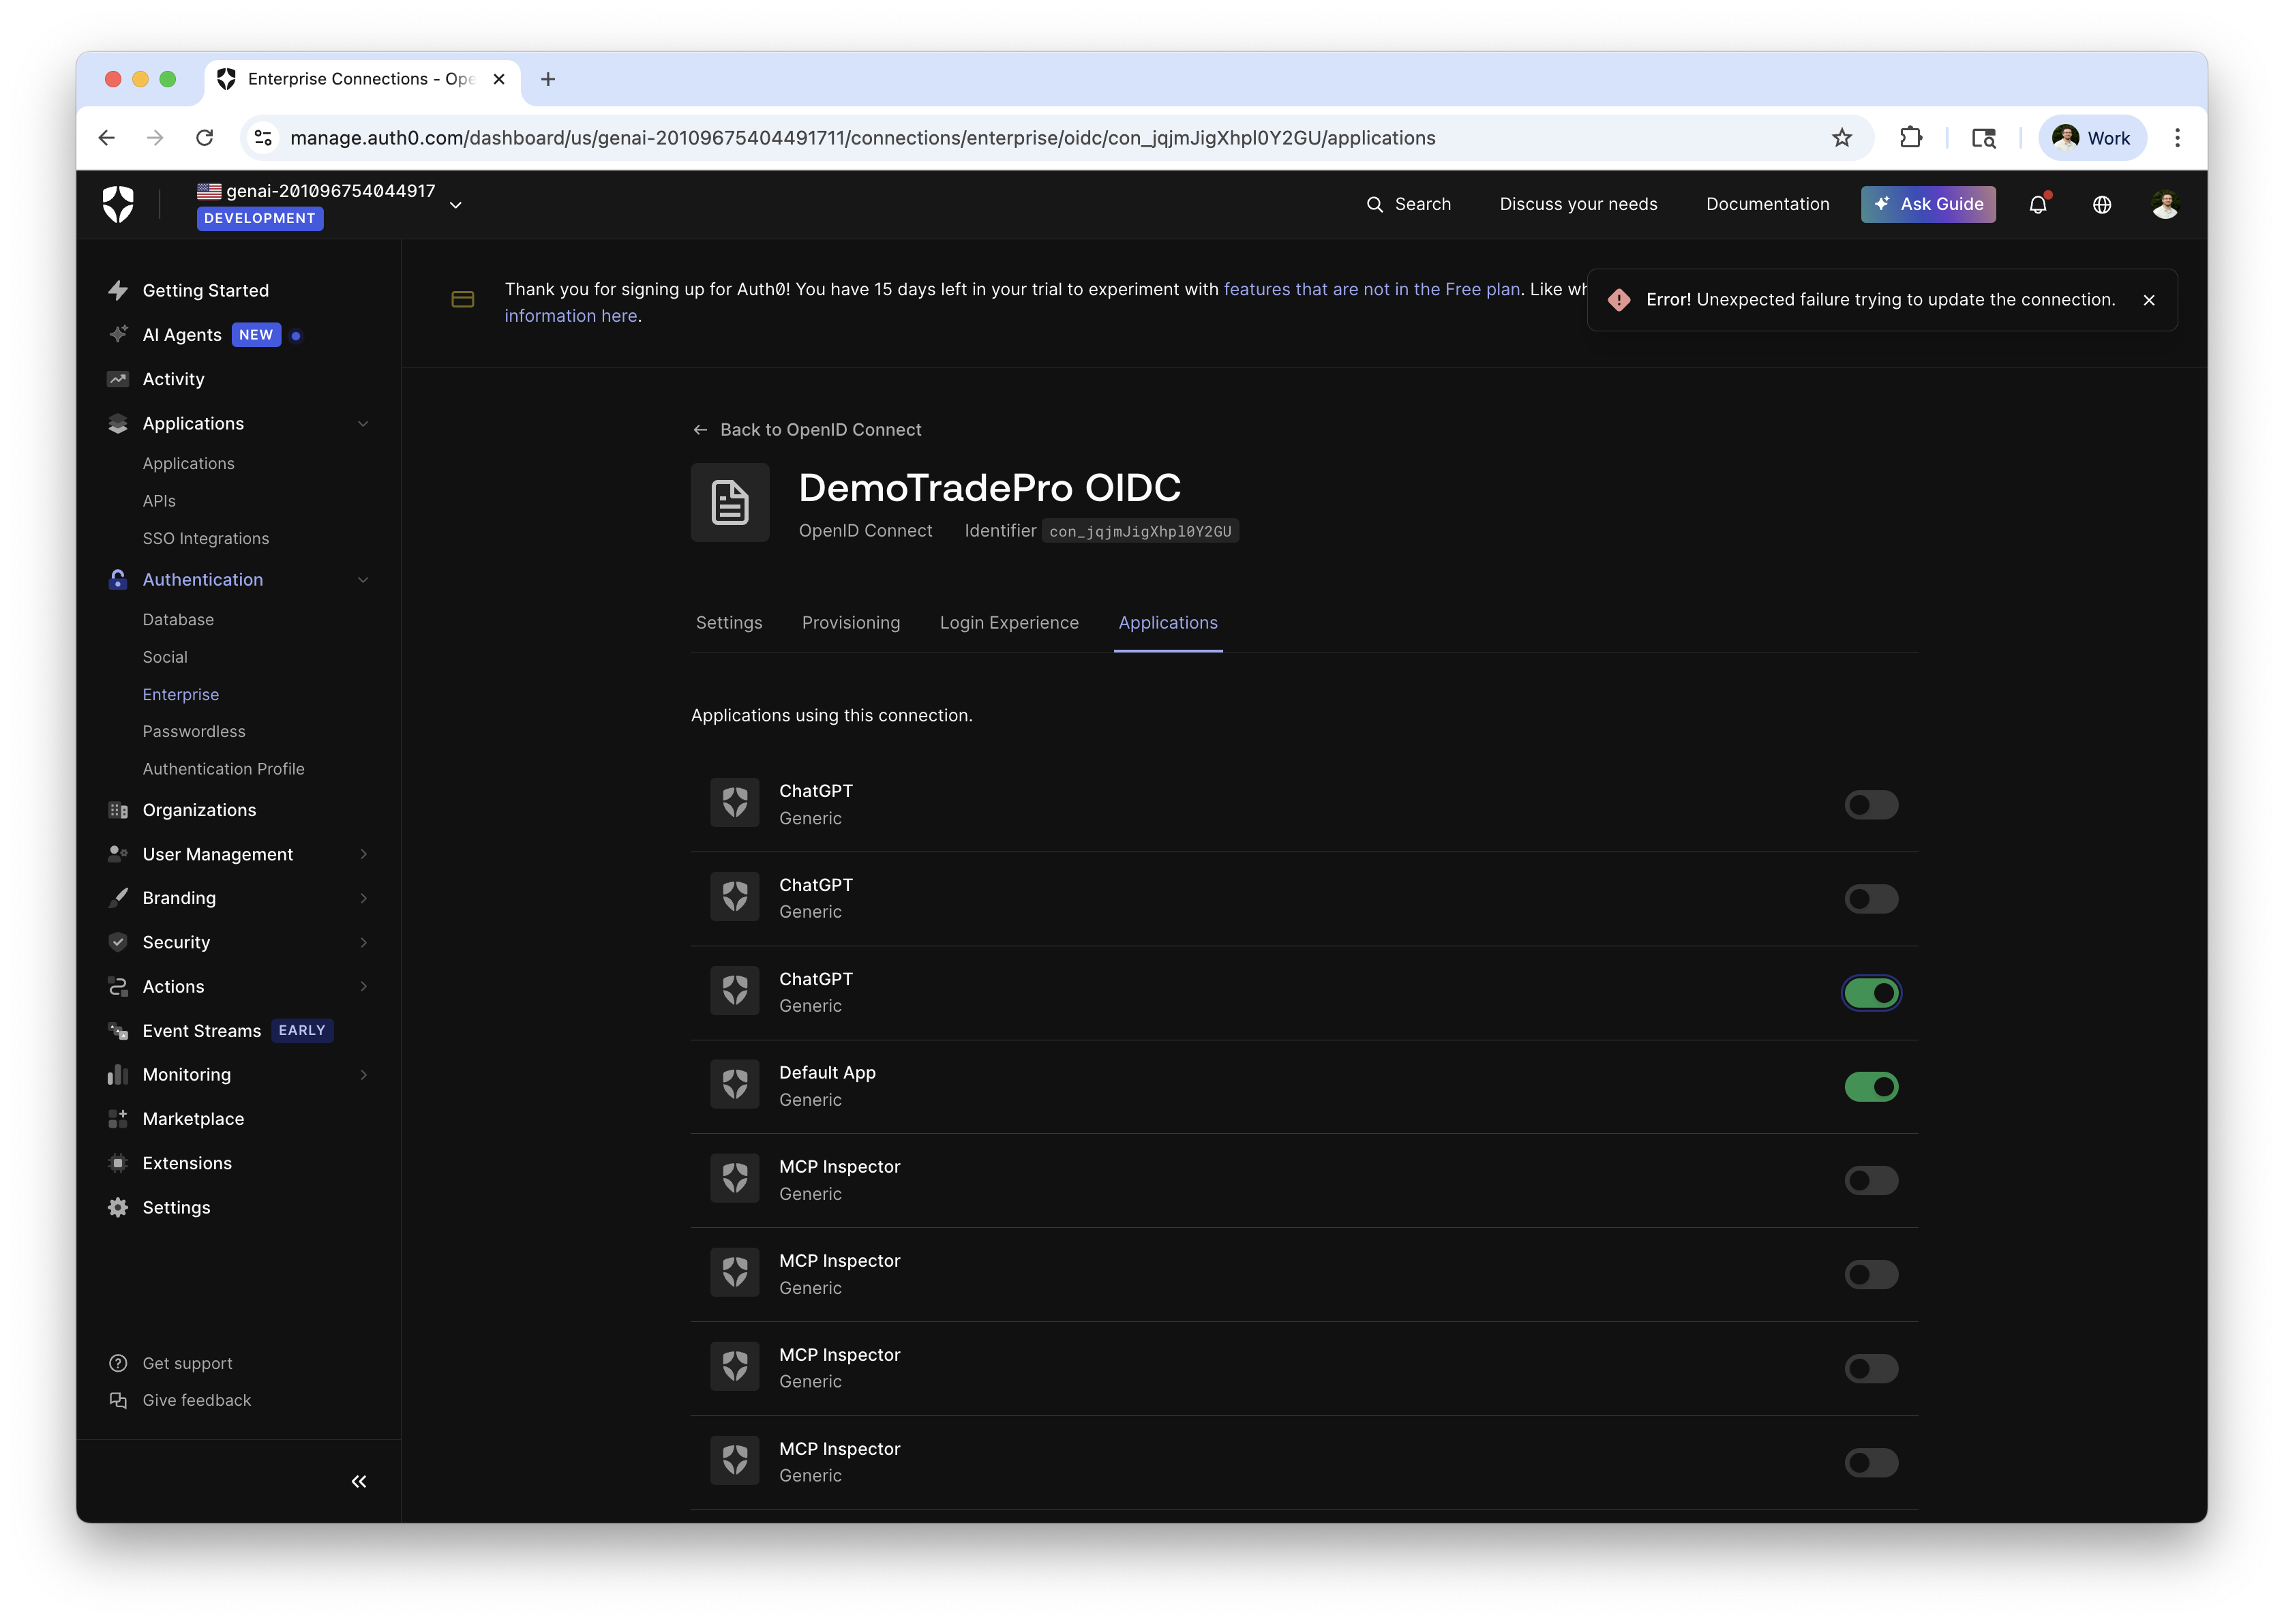Screen dimensions: 2284x1624
Task: Enable the first ChatGPT application toggle
Action: [x=1871, y=804]
